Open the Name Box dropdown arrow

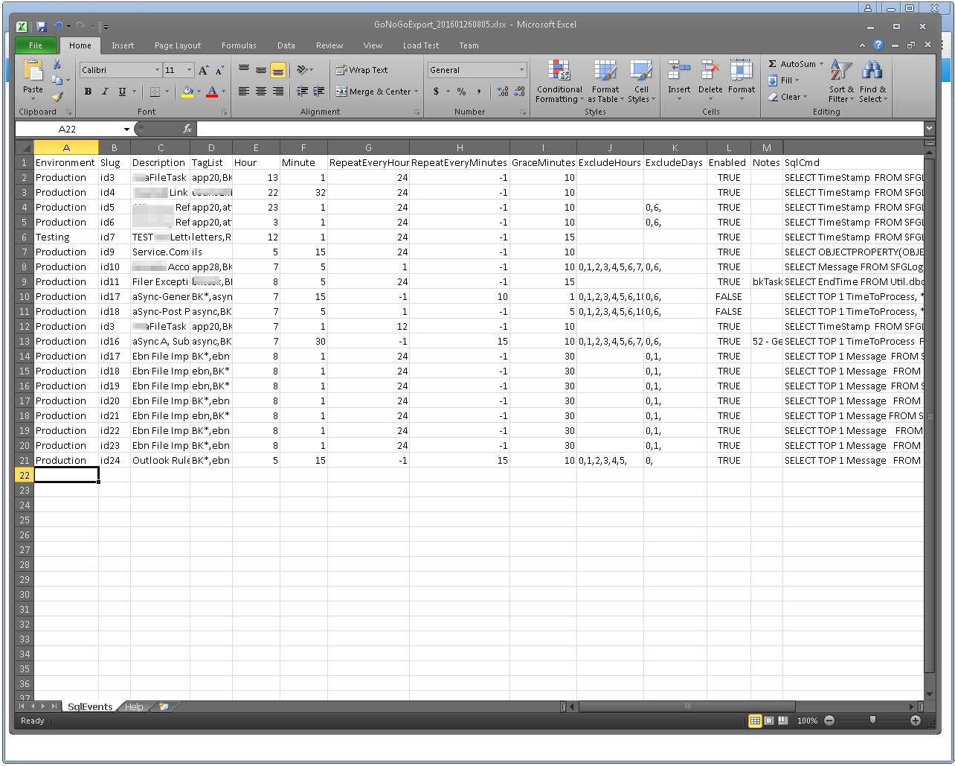point(126,130)
